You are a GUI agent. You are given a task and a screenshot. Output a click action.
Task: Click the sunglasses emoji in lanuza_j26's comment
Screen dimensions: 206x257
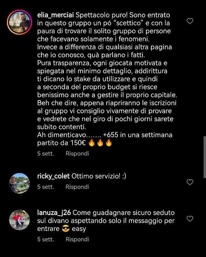pos(66,228)
